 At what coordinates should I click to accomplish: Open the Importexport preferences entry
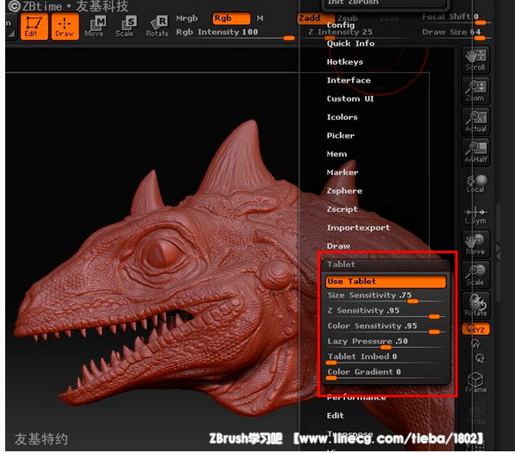[x=358, y=227]
